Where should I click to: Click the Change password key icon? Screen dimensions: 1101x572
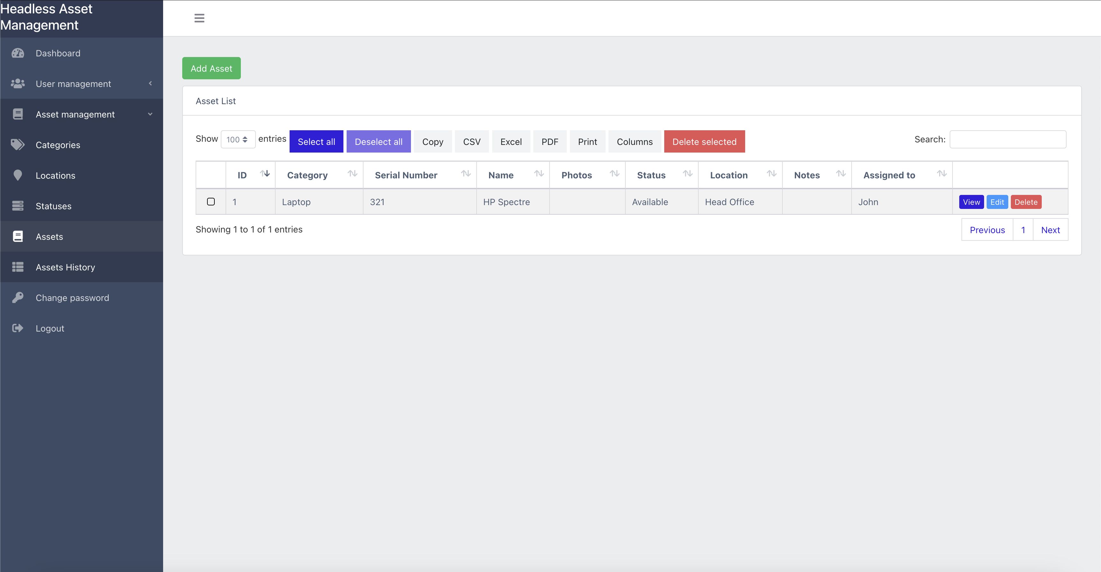(x=18, y=297)
